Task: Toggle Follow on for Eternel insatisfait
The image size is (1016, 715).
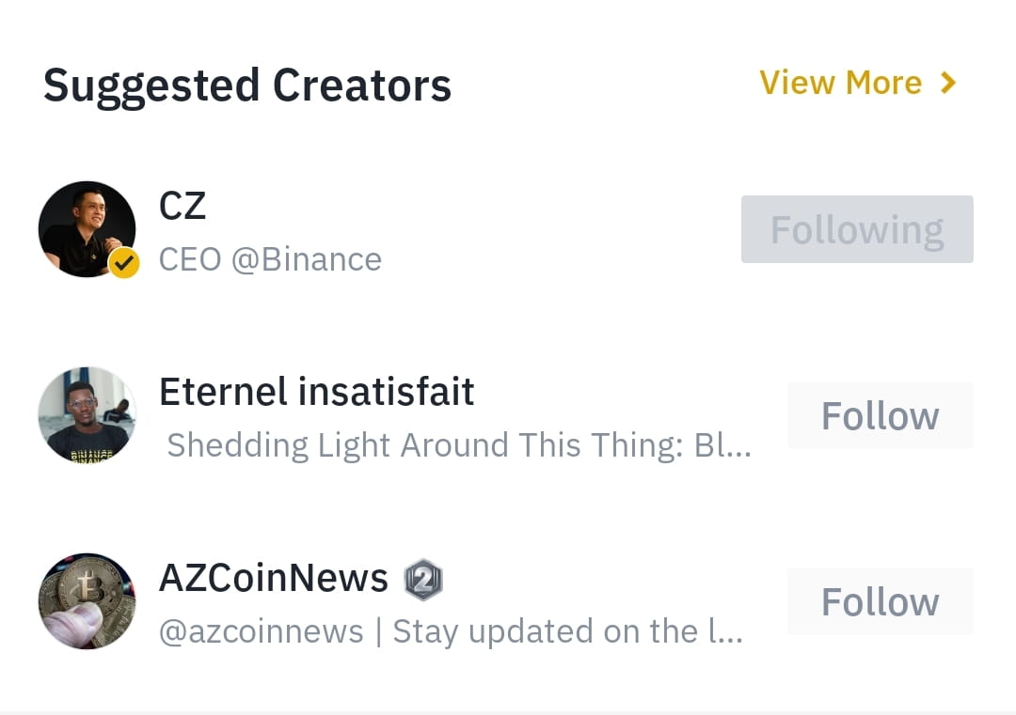Action: (880, 415)
